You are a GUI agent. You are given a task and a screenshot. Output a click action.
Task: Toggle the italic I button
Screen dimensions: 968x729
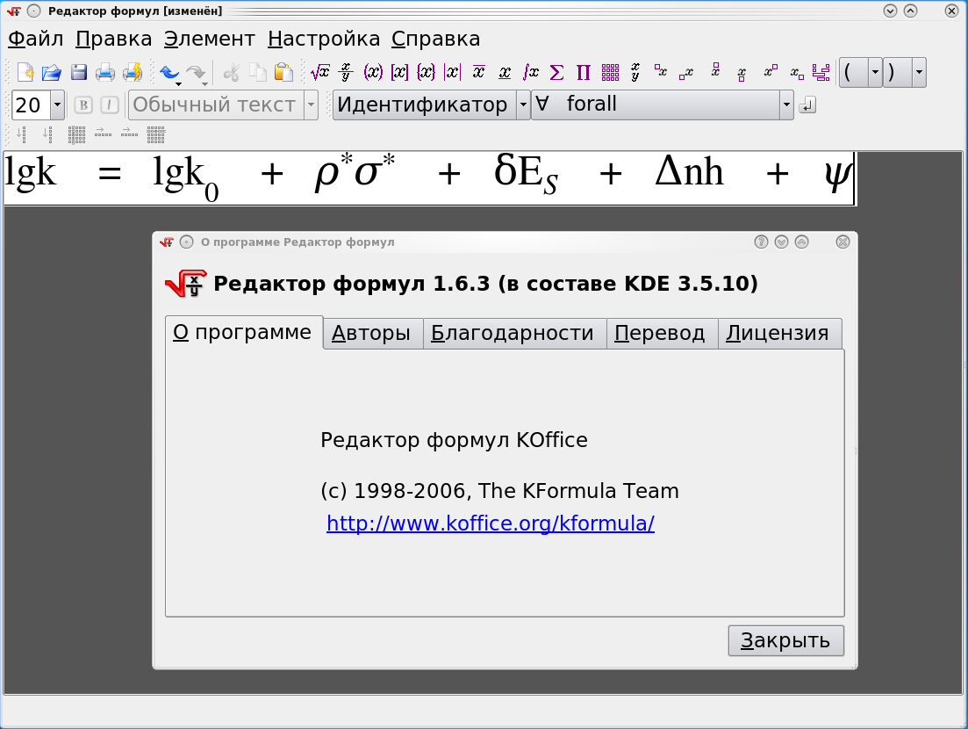coord(110,105)
